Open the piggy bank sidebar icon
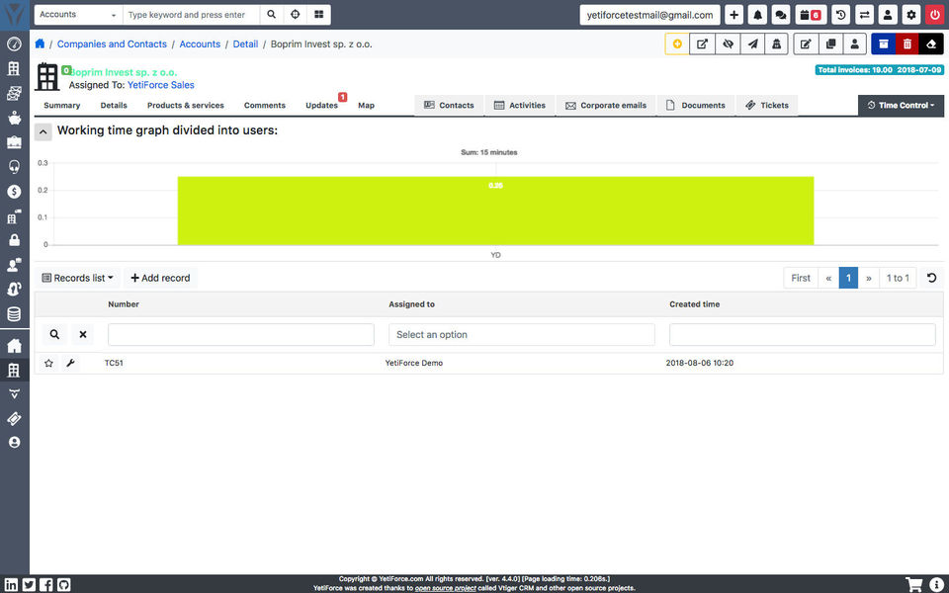The image size is (949, 593). [x=14, y=118]
